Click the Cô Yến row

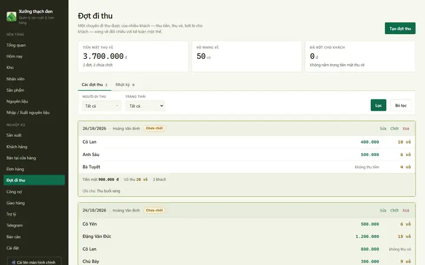247,224
